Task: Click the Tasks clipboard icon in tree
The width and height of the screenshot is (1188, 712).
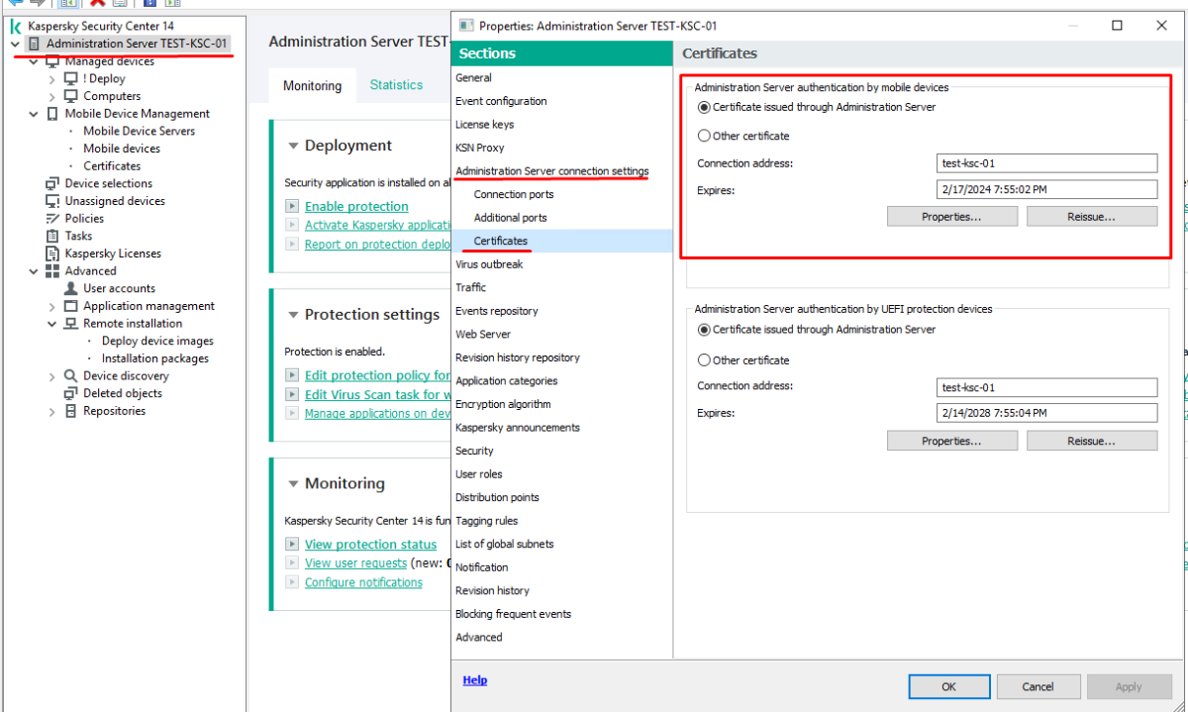Action: pyautogui.click(x=52, y=236)
